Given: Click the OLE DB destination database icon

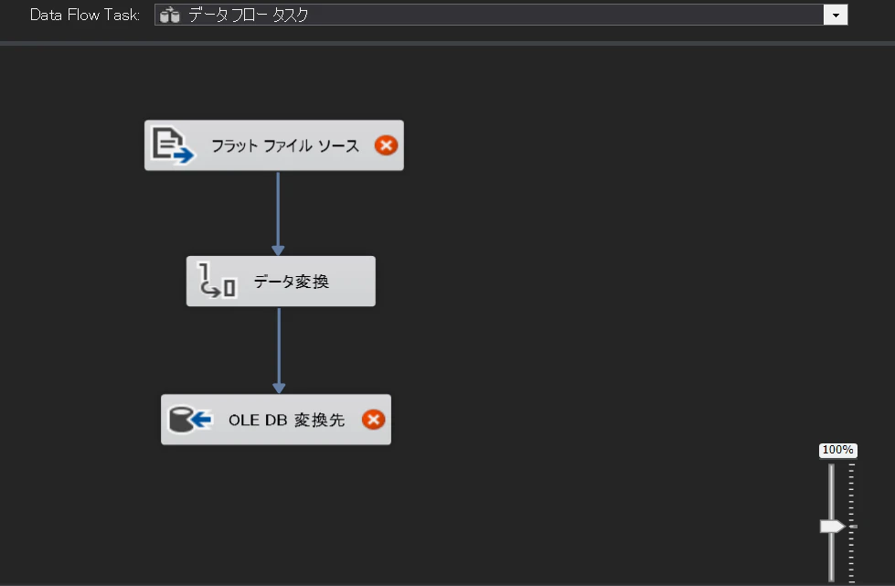Looking at the screenshot, I should click(x=190, y=420).
